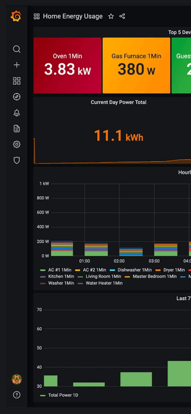Click the Total Power 1D legend color swatch
The width and height of the screenshot is (191, 414).
43,395
